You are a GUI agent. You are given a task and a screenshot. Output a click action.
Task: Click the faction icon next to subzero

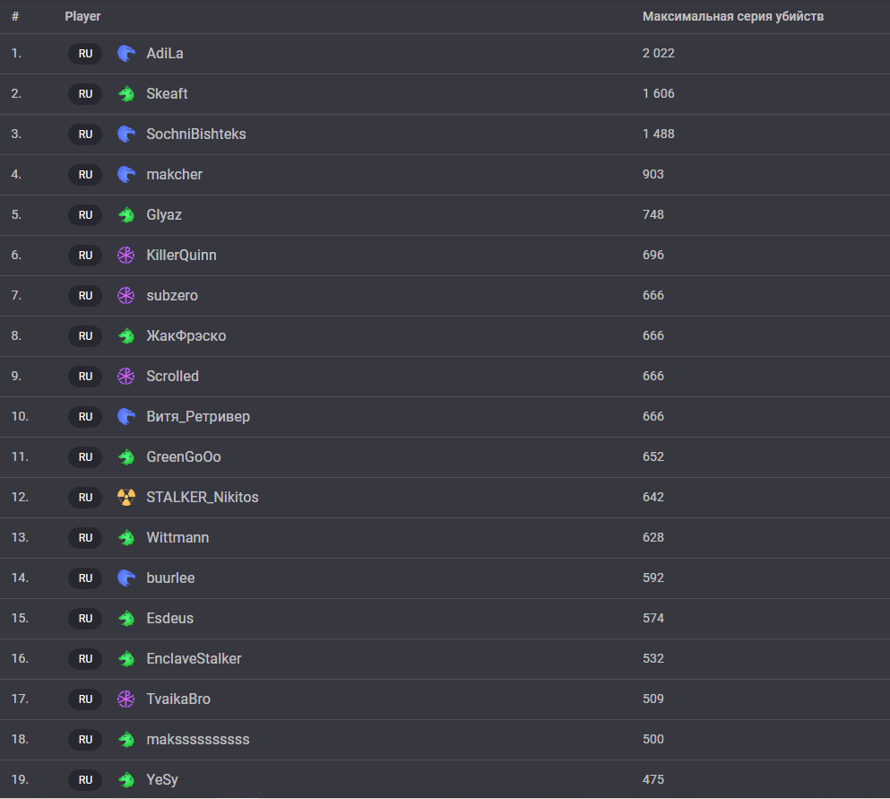click(126, 296)
